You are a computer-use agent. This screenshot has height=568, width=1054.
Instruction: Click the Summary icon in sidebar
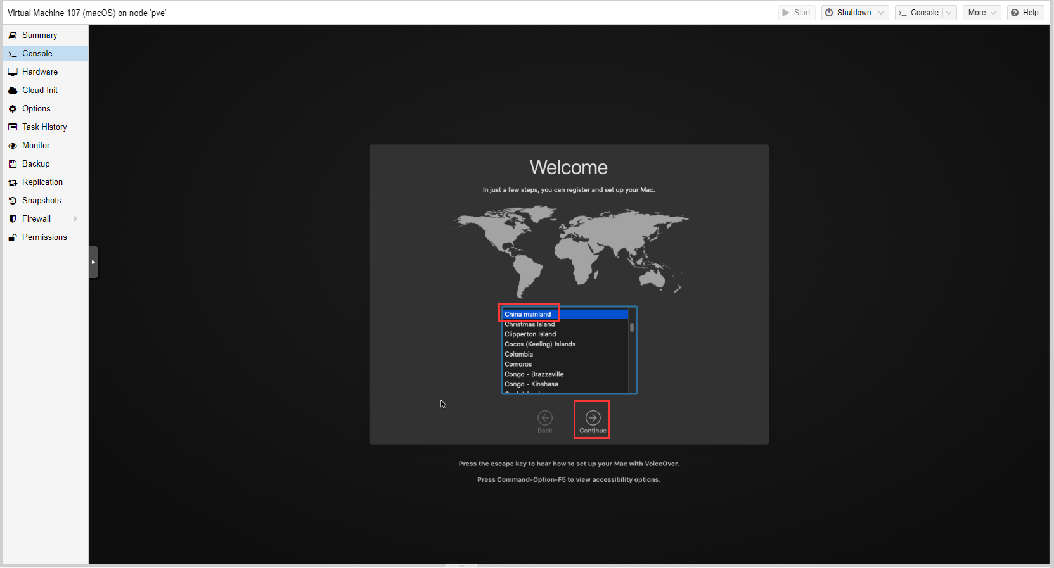[13, 35]
